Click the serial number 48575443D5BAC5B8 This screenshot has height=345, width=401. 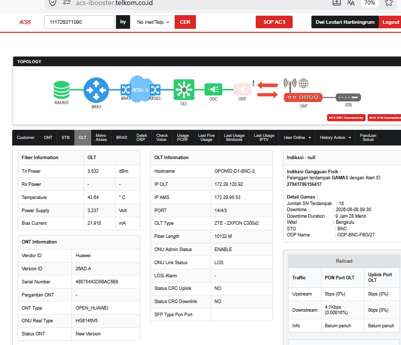point(97,282)
